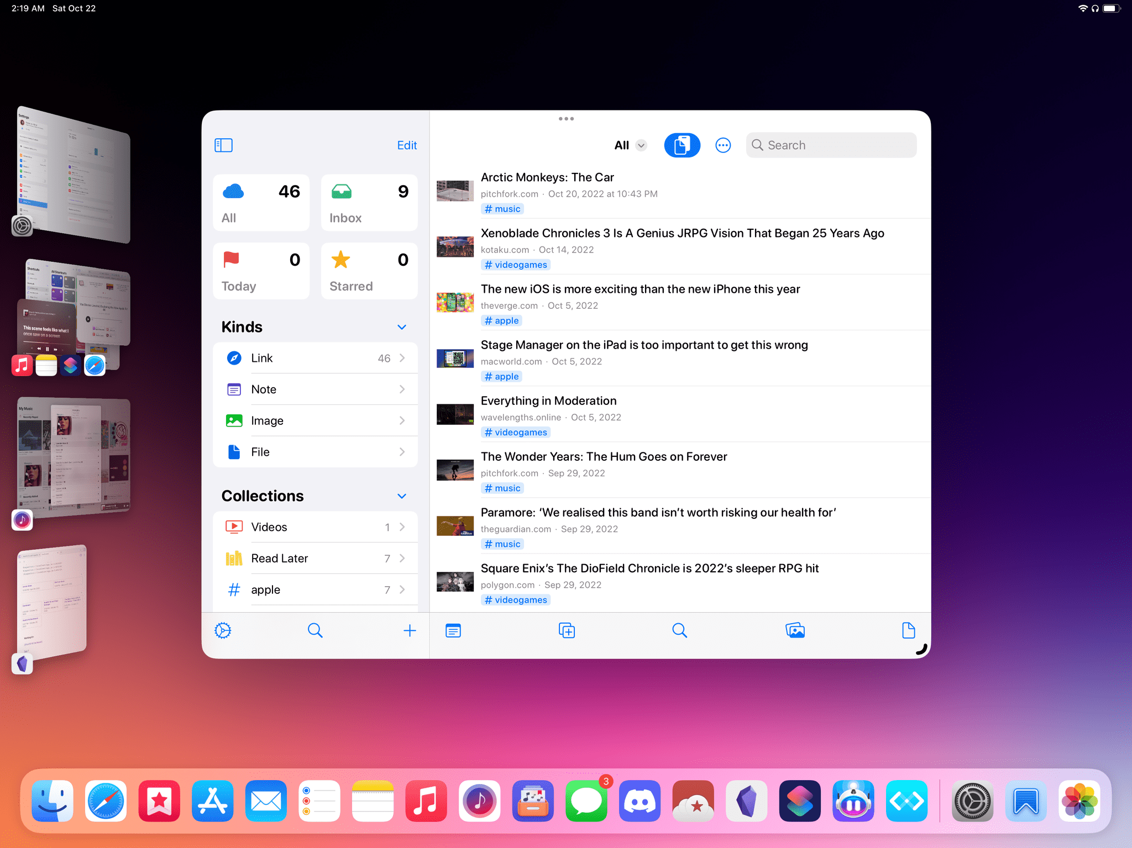Launch Discord from the dock
This screenshot has width=1132, height=848.
640,801
